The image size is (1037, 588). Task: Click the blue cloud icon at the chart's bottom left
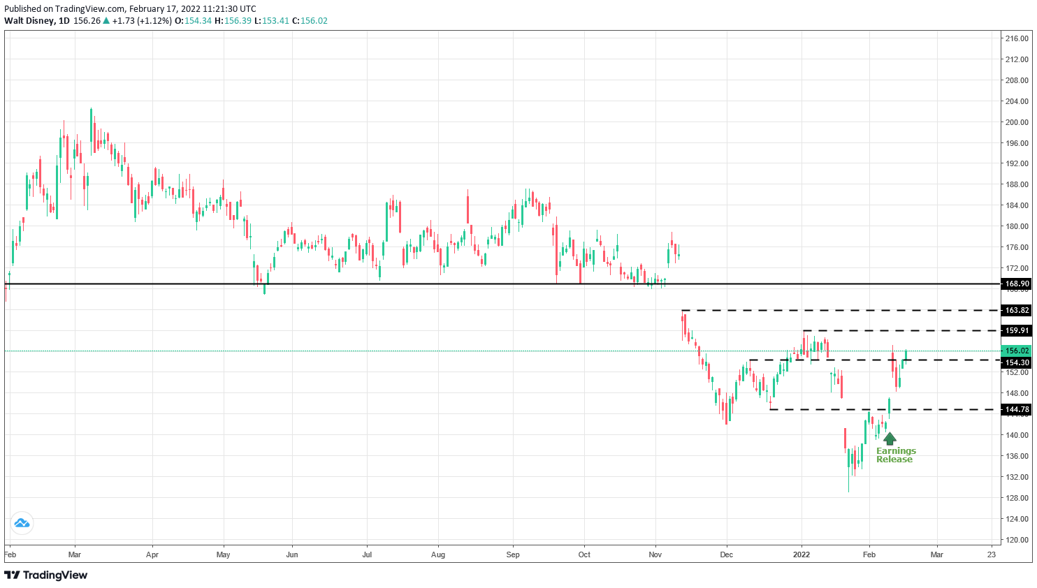(x=22, y=523)
